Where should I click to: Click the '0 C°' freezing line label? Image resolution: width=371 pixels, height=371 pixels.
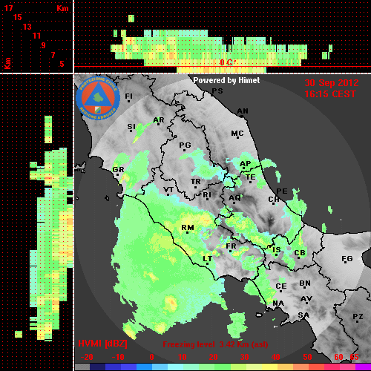[228, 62]
